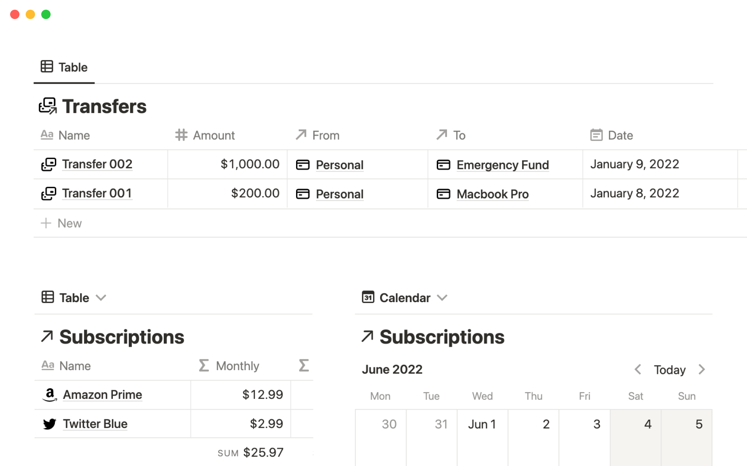This screenshot has width=747, height=466.
Task: Go to the previous calendar month
Action: [x=638, y=369]
